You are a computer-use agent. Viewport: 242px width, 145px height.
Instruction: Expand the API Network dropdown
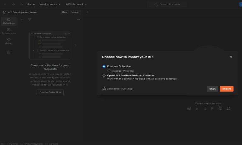pos(76,4)
